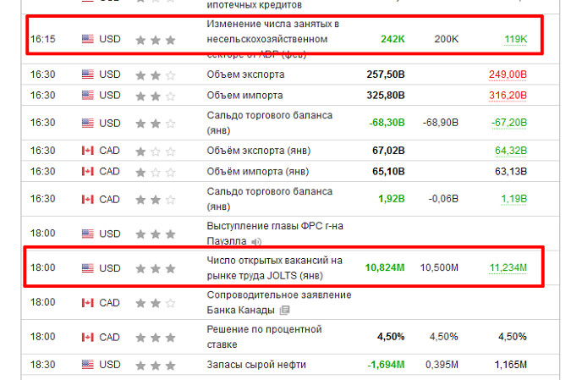Click the US flag in the JOLTS vacancies row
This screenshot has height=380, width=571.
(88, 268)
